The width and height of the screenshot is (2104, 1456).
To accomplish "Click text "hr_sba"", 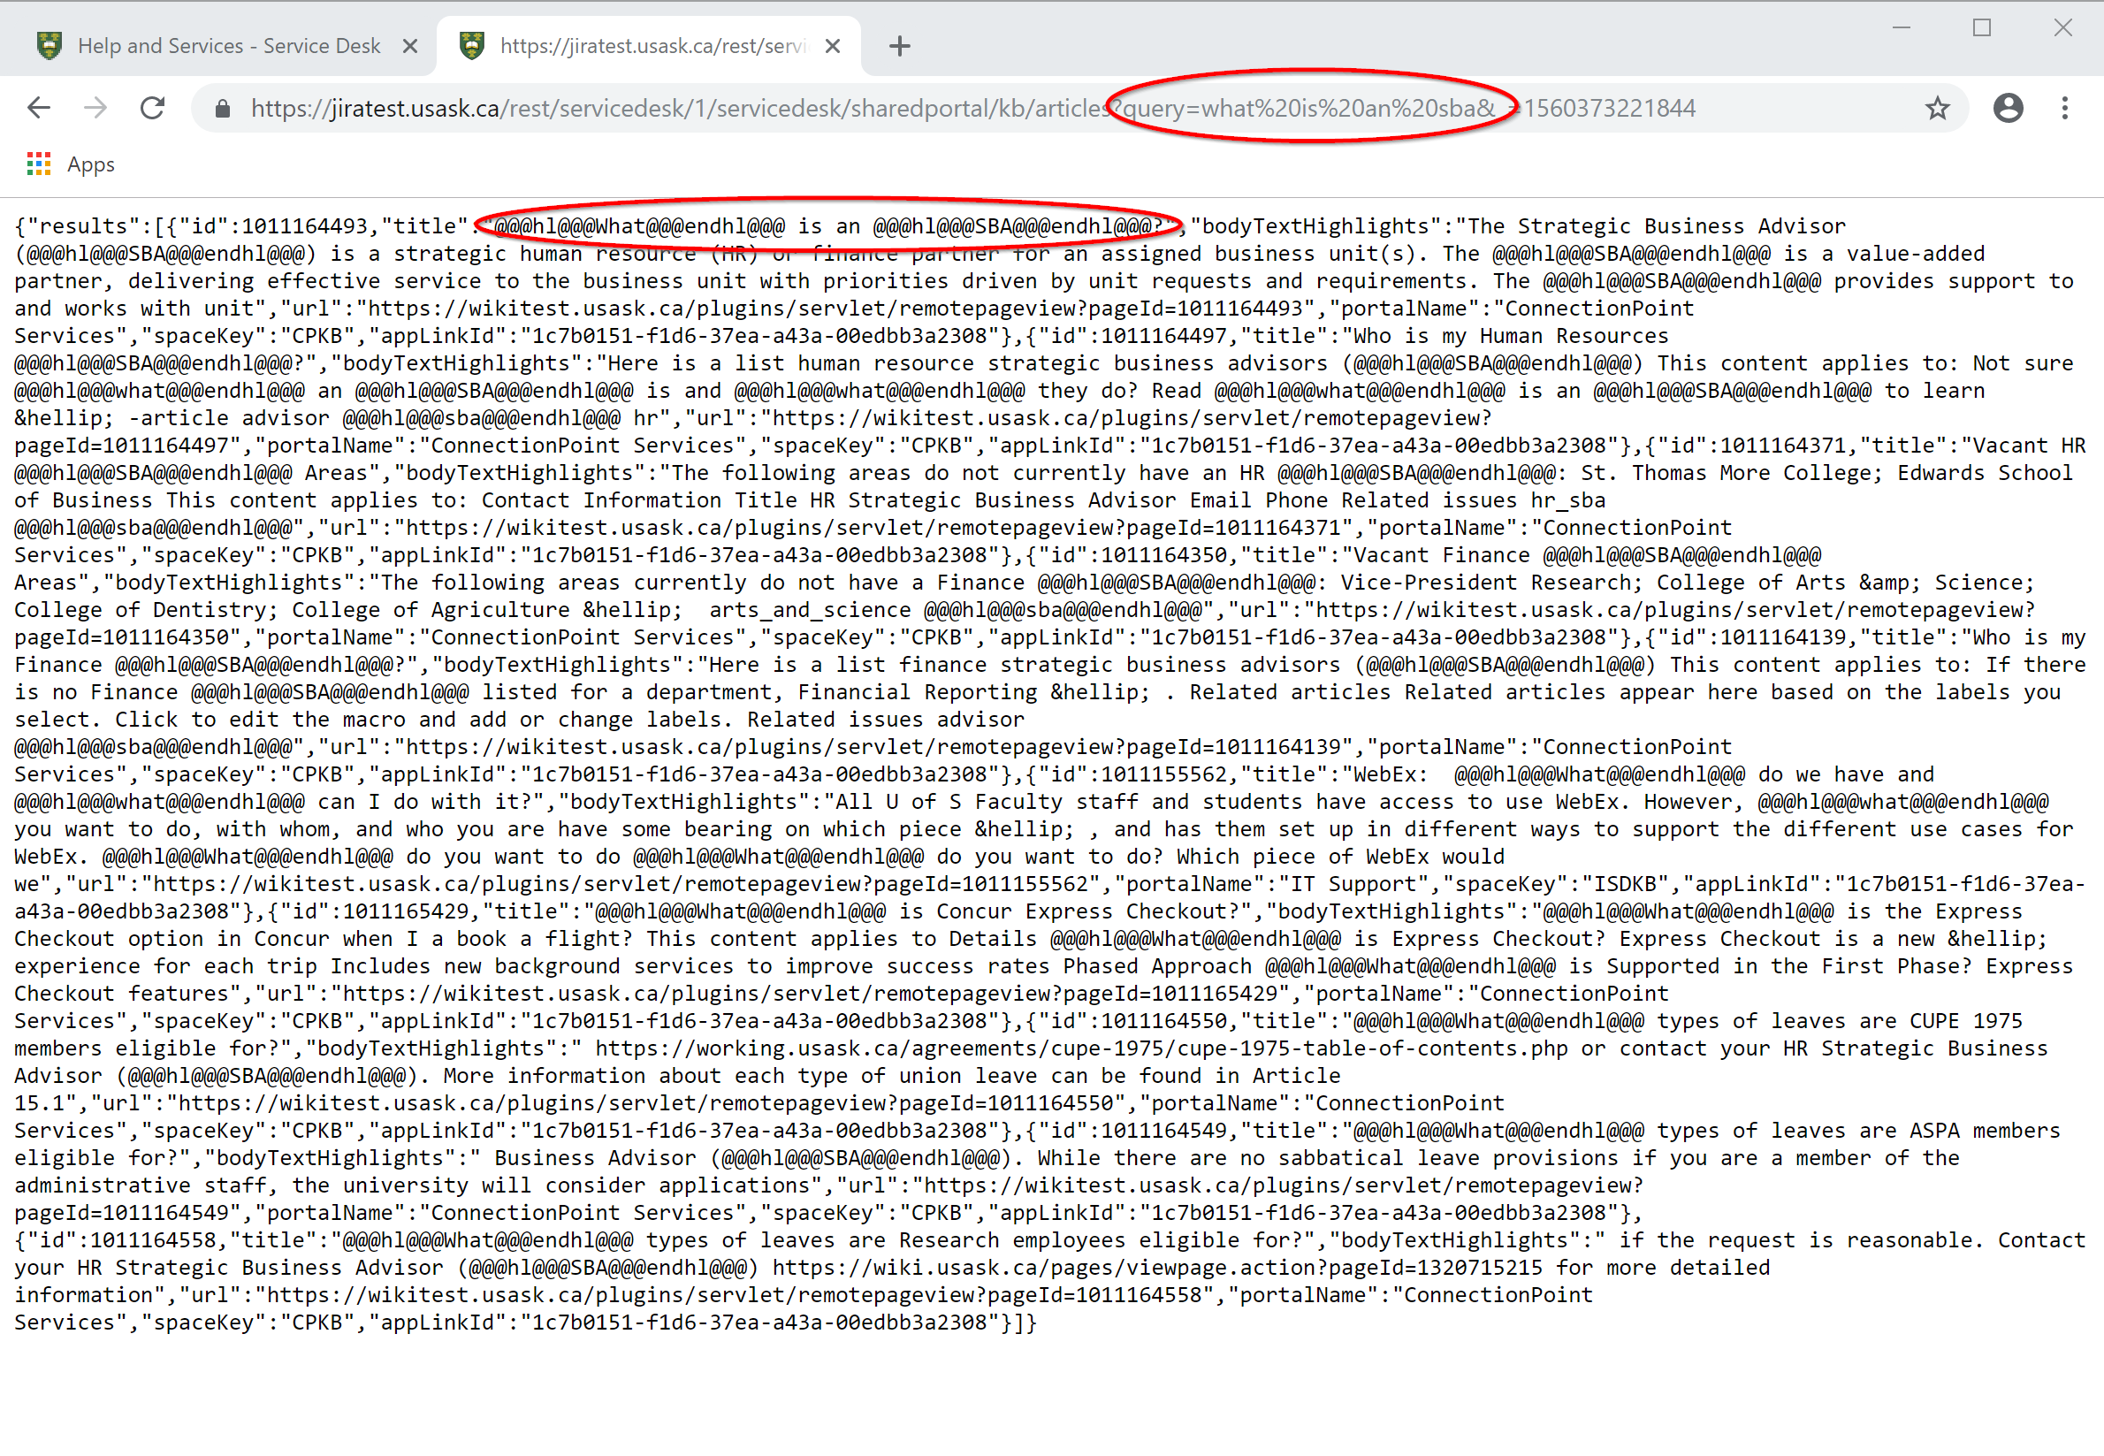I will [x=1567, y=500].
